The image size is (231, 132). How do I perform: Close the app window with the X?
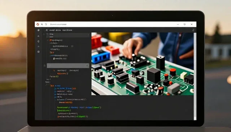coord(192,24)
